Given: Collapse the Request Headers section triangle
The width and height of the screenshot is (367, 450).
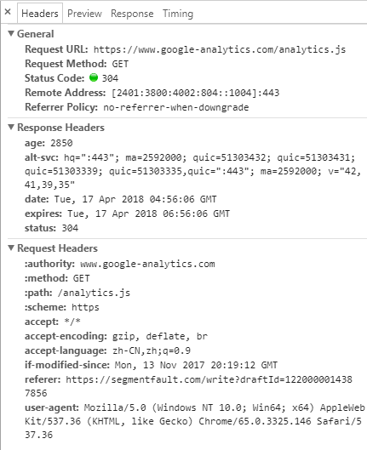Looking at the screenshot, I should pos(11,248).
